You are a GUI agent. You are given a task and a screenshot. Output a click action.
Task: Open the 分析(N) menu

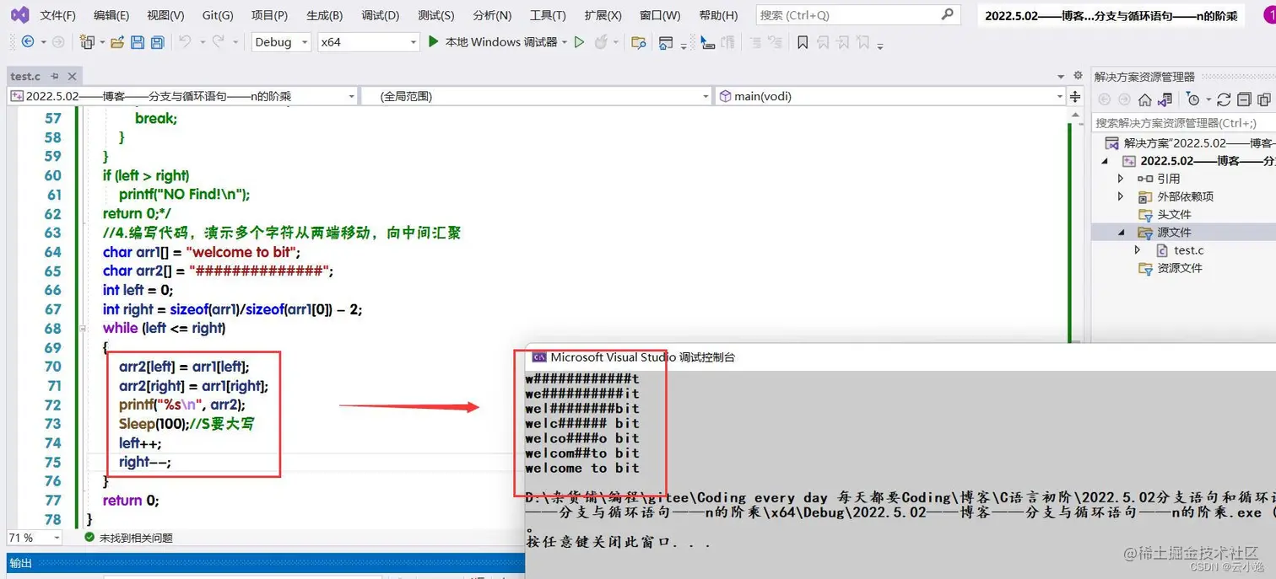click(x=492, y=15)
